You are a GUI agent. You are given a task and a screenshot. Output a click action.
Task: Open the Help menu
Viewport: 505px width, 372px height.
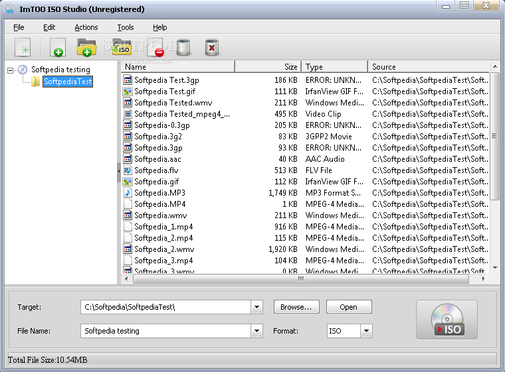click(159, 27)
